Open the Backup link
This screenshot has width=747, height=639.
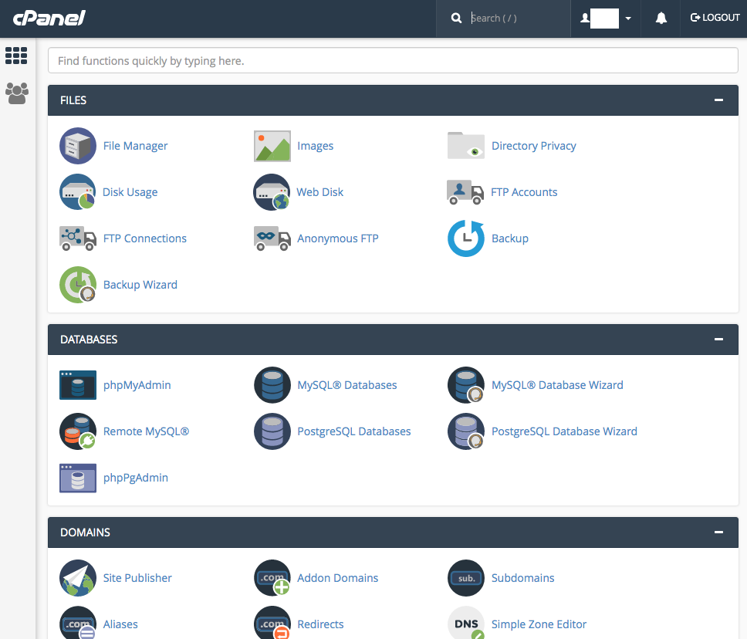point(510,238)
